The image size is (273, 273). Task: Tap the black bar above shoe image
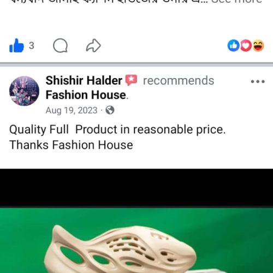coord(136,188)
